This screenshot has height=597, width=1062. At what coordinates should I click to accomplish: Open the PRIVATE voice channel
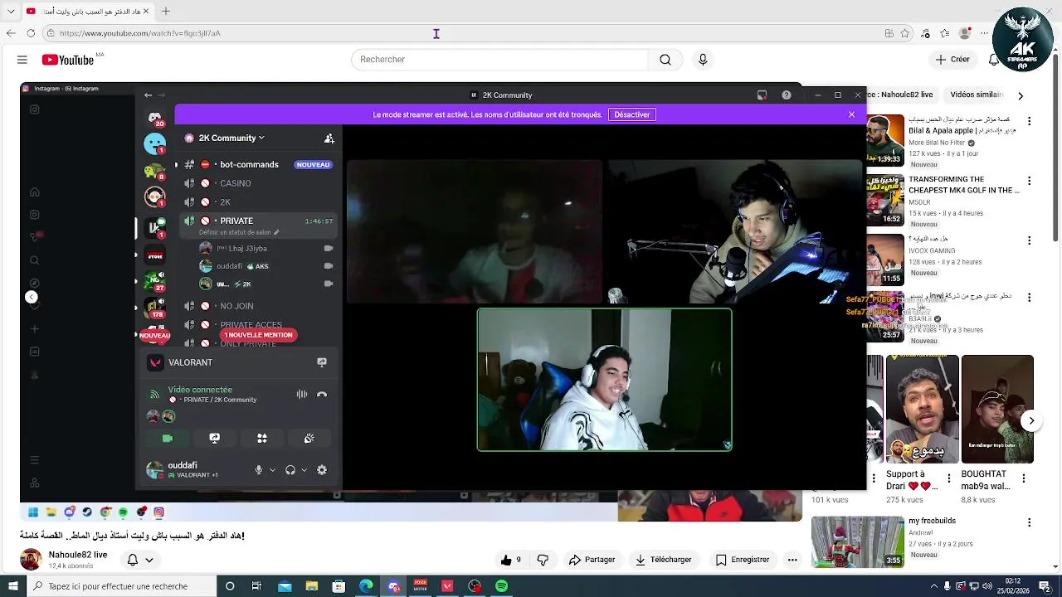pos(258,221)
